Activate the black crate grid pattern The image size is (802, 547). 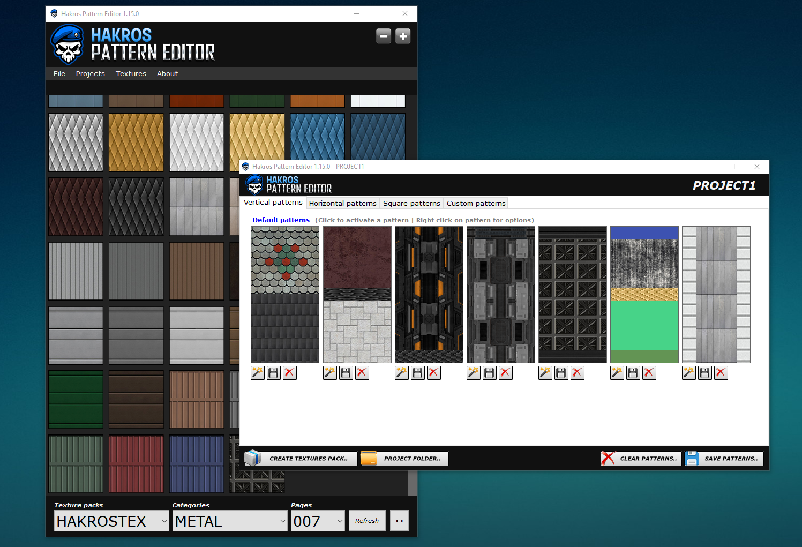click(573, 295)
